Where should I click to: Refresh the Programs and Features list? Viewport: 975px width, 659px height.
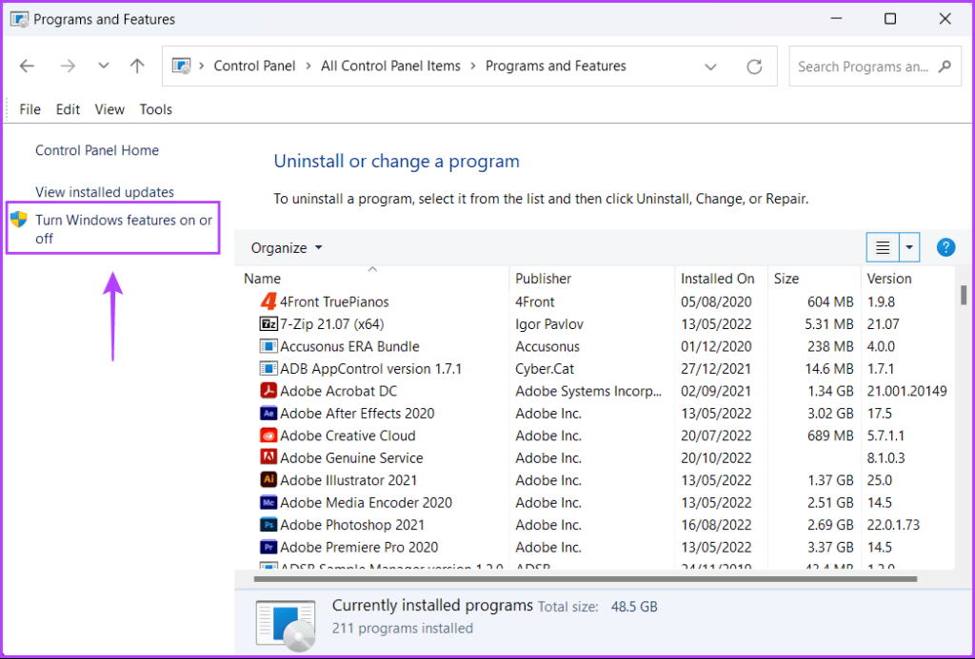pyautogui.click(x=754, y=67)
